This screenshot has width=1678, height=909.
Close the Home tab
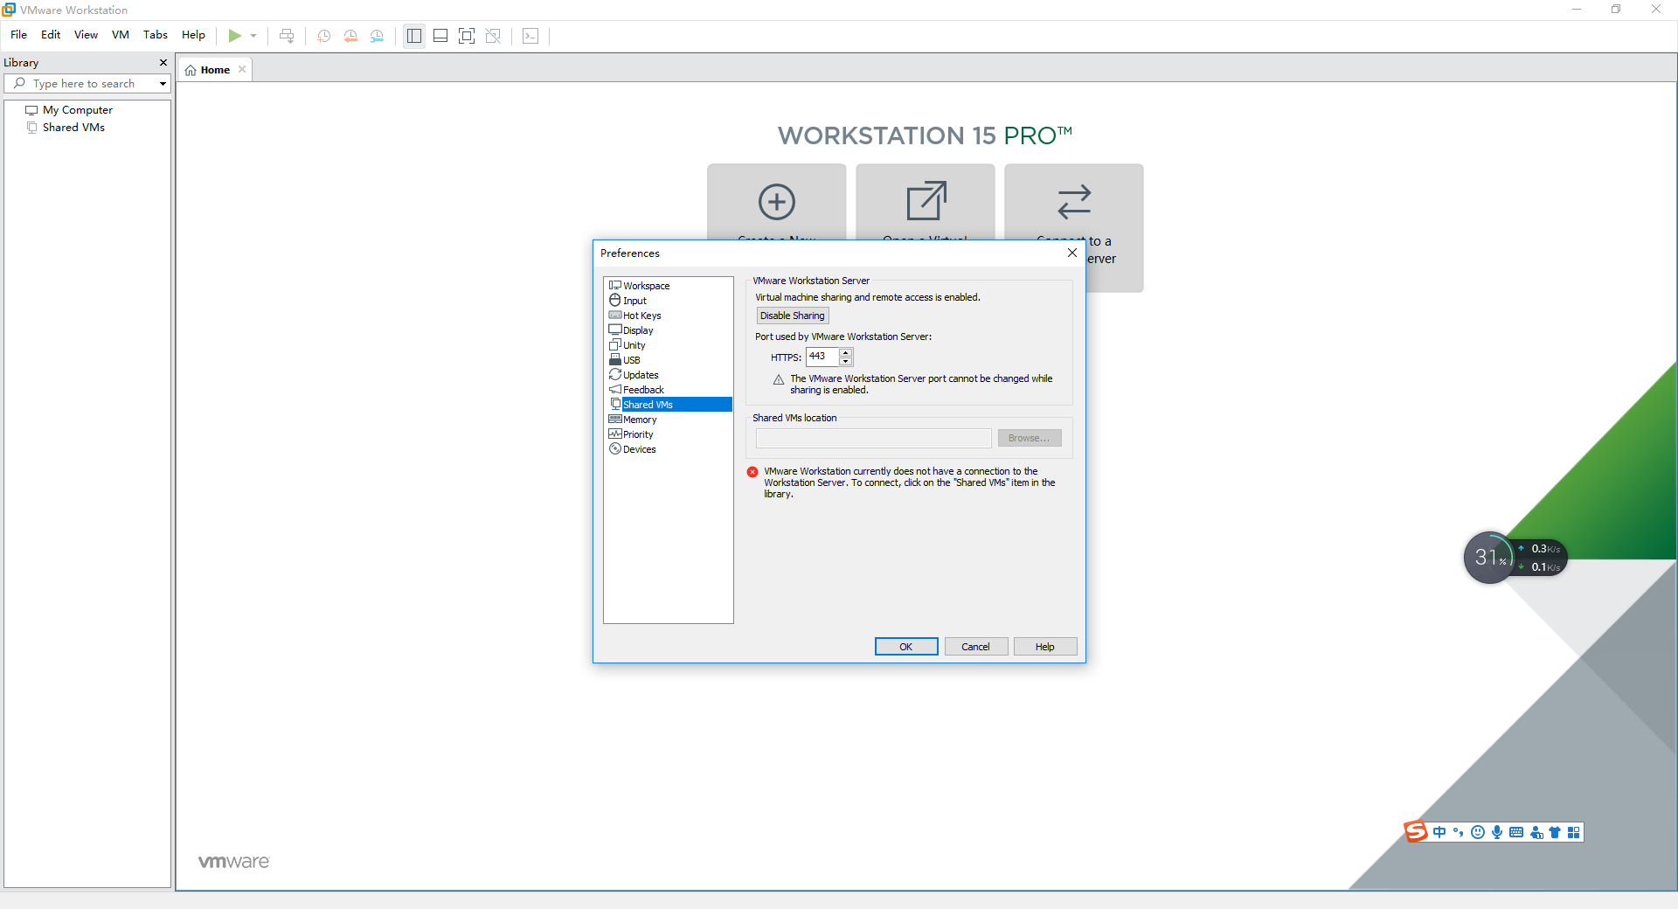[x=242, y=70]
